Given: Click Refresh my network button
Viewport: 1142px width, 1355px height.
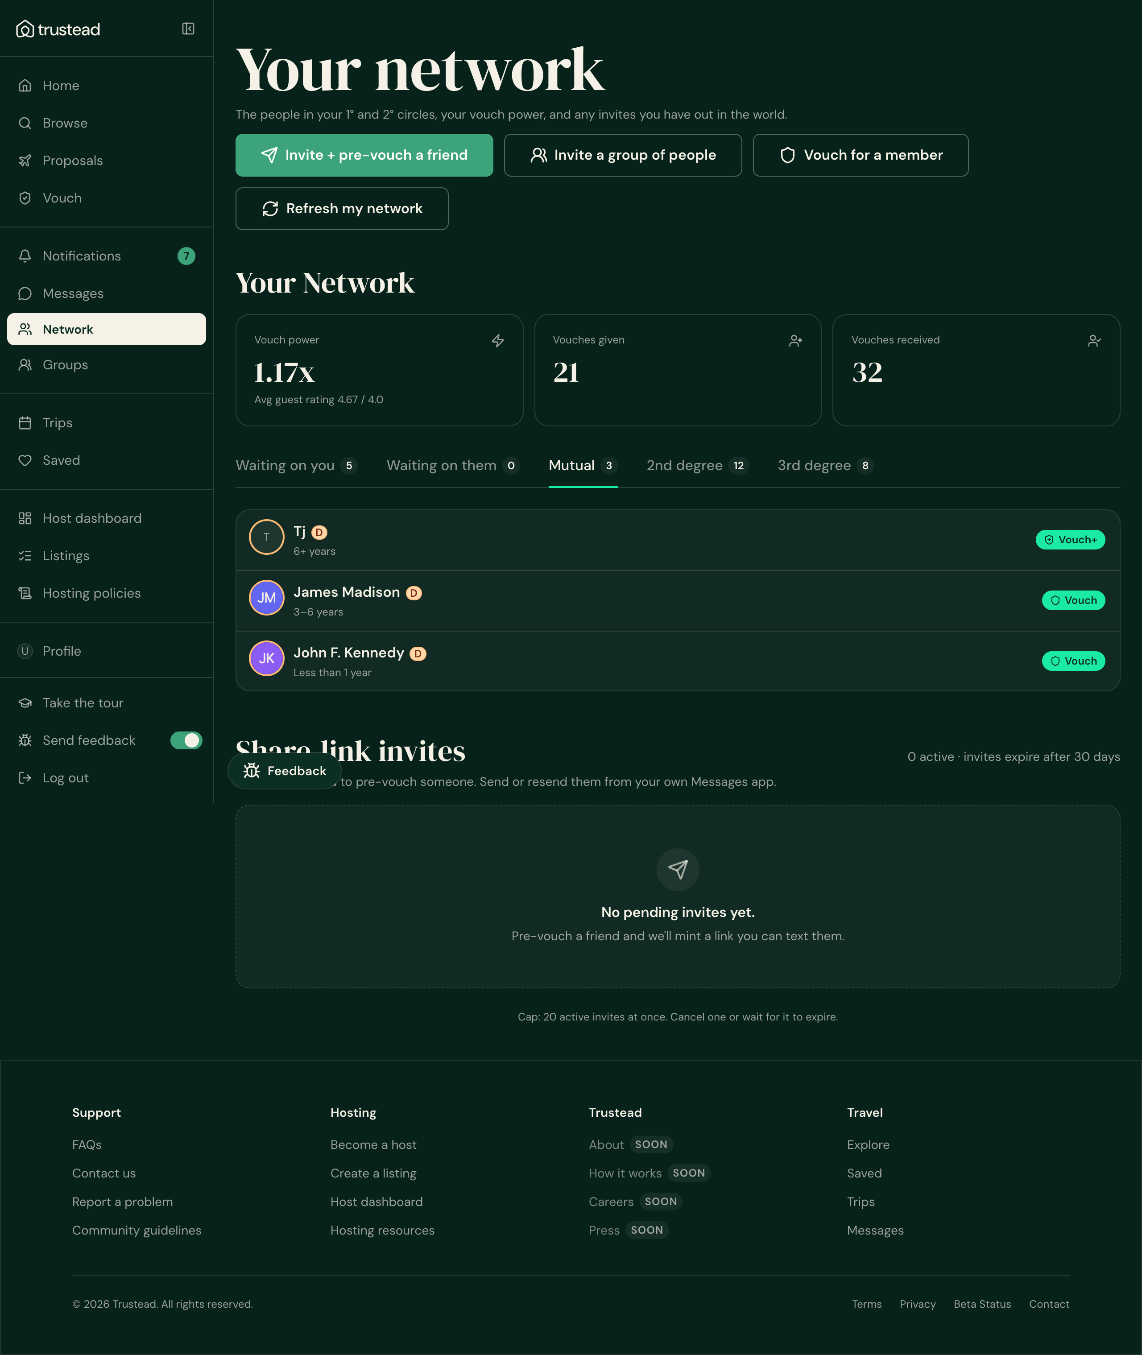Looking at the screenshot, I should (x=342, y=208).
